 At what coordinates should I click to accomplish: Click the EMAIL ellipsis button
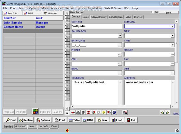(120, 73)
